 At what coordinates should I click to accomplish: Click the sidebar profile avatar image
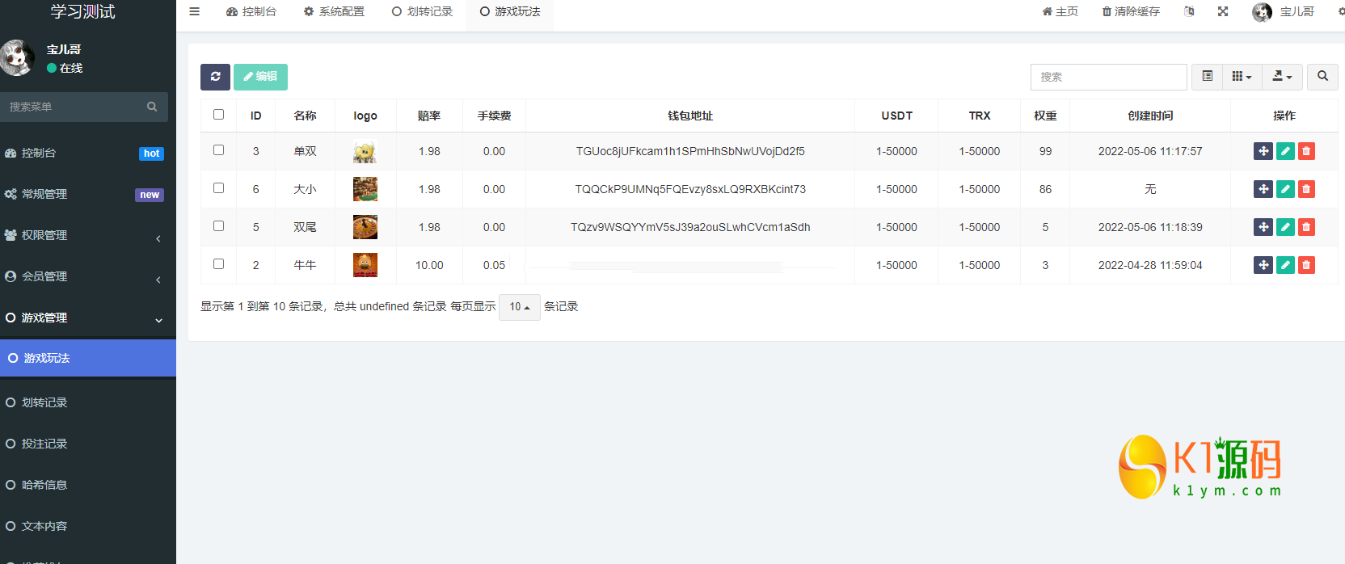[x=17, y=58]
